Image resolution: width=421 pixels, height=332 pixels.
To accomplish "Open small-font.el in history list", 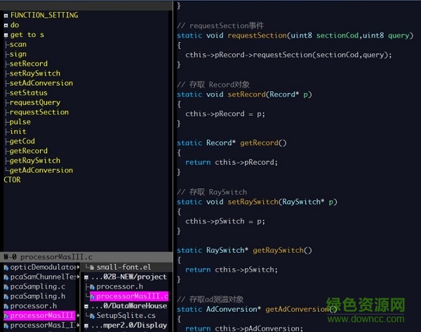I will 123,267.
